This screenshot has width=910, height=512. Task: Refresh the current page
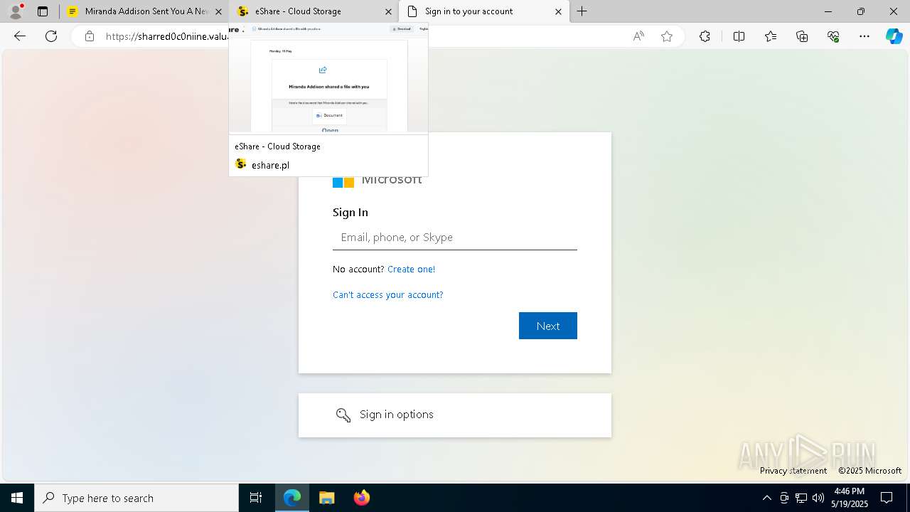tap(51, 36)
